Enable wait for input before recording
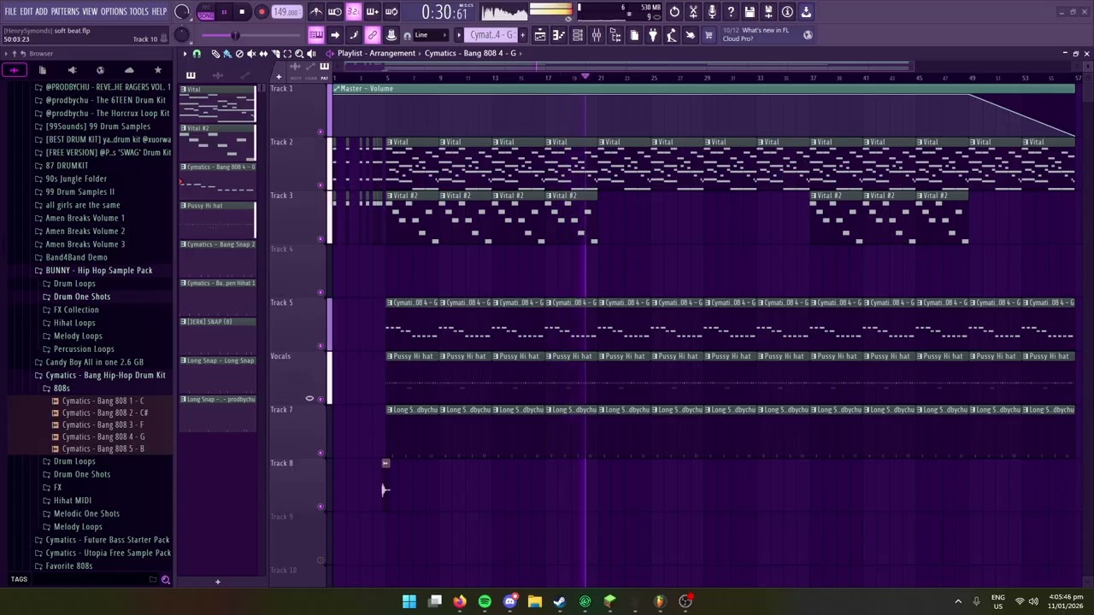1094x615 pixels. point(335,12)
